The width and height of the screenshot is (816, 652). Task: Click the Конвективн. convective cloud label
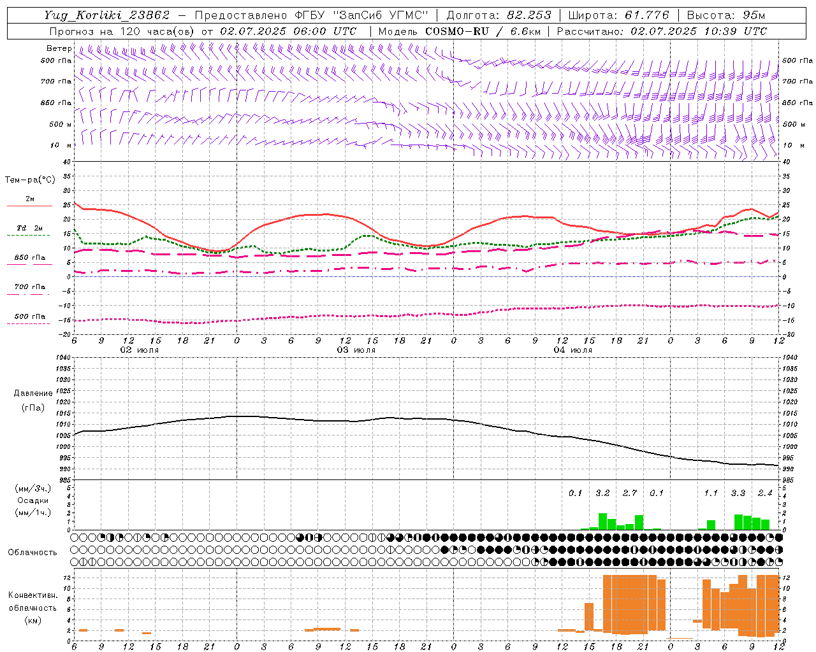(x=33, y=595)
